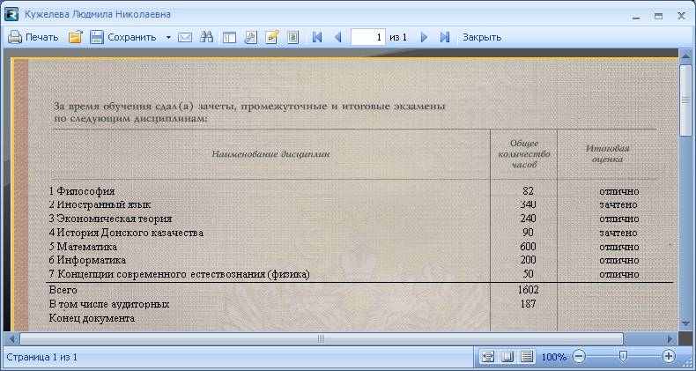The height and width of the screenshot is (371, 696).
Task: Click the 100% zoom value
Action: click(553, 357)
